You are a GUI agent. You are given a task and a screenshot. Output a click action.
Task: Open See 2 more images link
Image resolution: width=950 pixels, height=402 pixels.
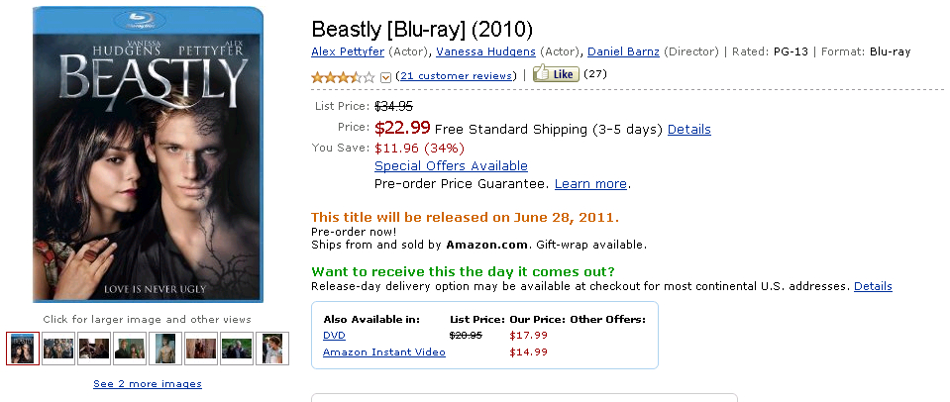pos(148,384)
